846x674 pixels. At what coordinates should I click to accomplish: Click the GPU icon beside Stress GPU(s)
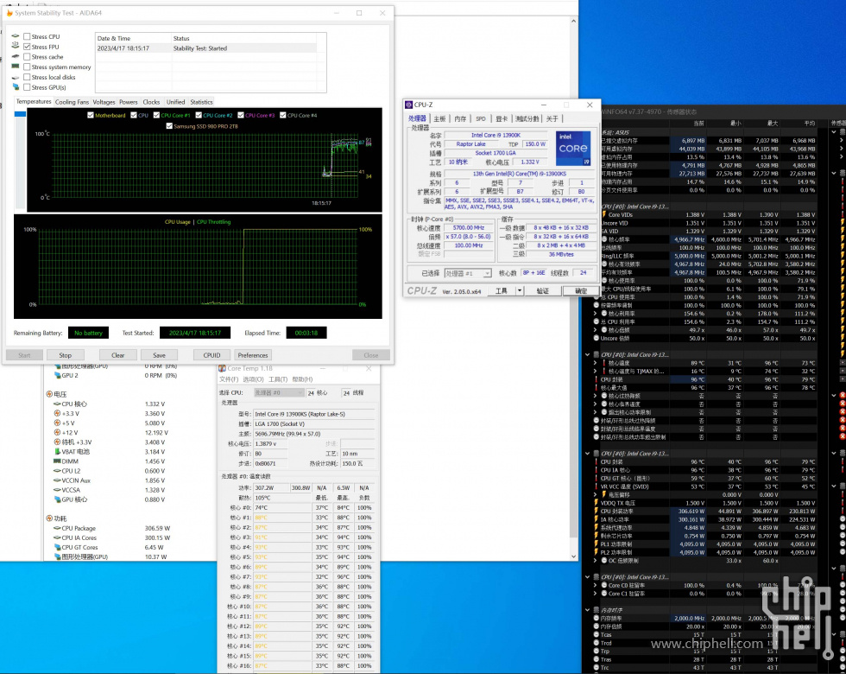pyautogui.click(x=16, y=87)
